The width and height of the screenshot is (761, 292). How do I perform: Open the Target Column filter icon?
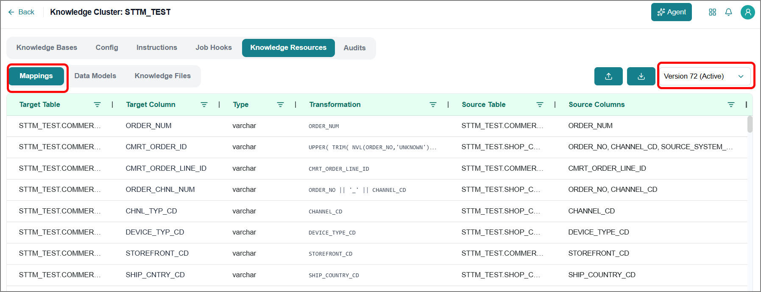point(204,104)
